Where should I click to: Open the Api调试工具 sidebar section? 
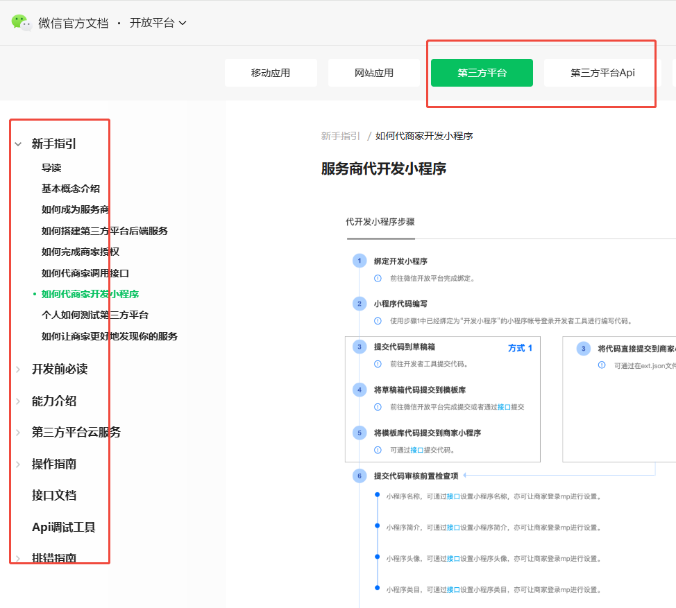(x=63, y=527)
